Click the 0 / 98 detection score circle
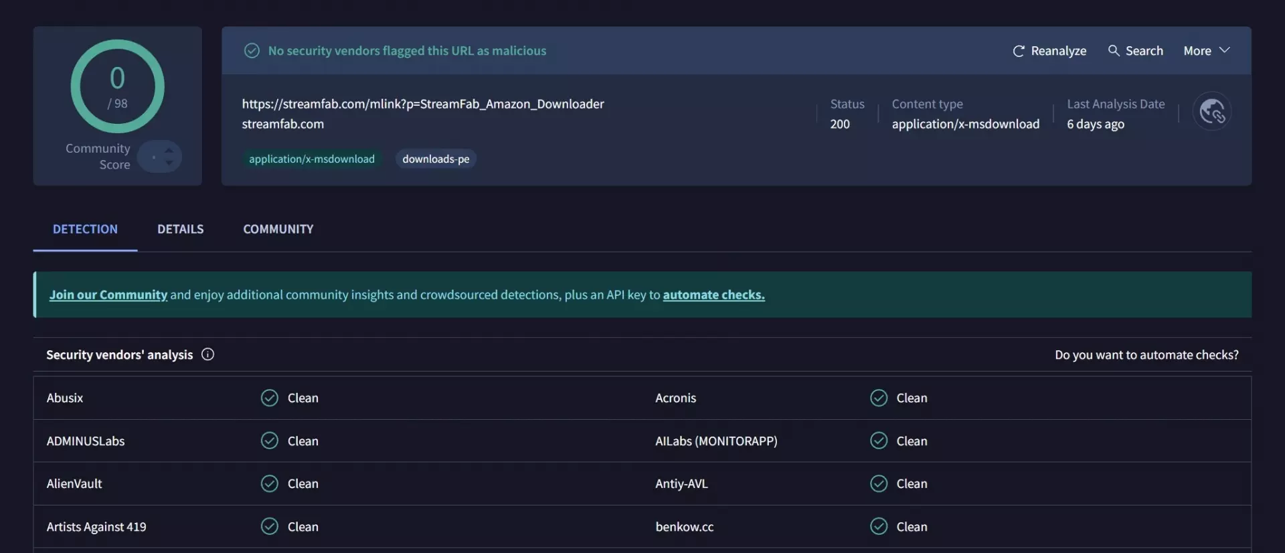 (x=117, y=86)
